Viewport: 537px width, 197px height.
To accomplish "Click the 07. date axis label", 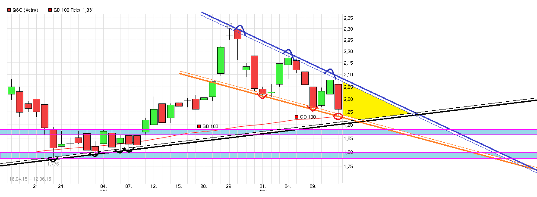I will point(129,187).
